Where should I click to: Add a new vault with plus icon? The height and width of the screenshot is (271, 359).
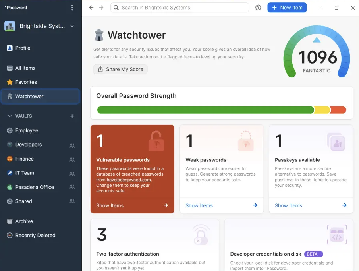72,116
